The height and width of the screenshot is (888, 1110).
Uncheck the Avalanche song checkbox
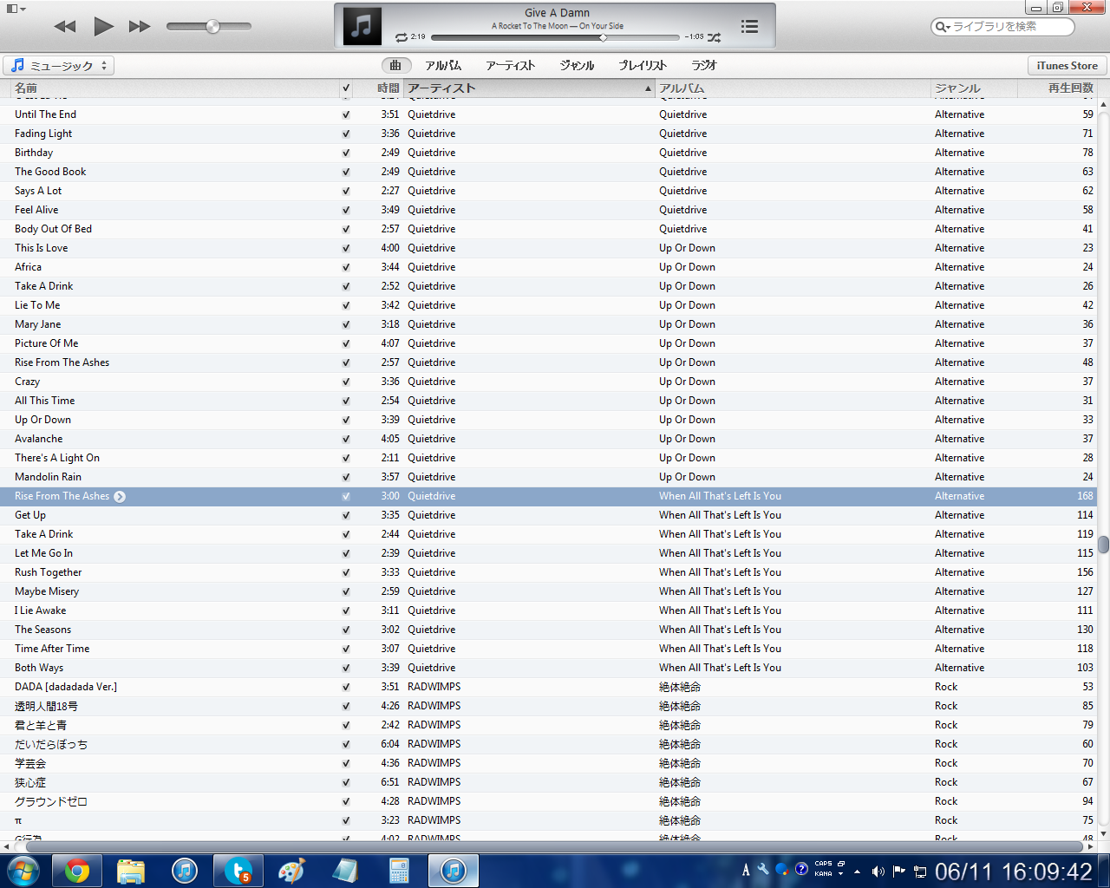point(346,439)
